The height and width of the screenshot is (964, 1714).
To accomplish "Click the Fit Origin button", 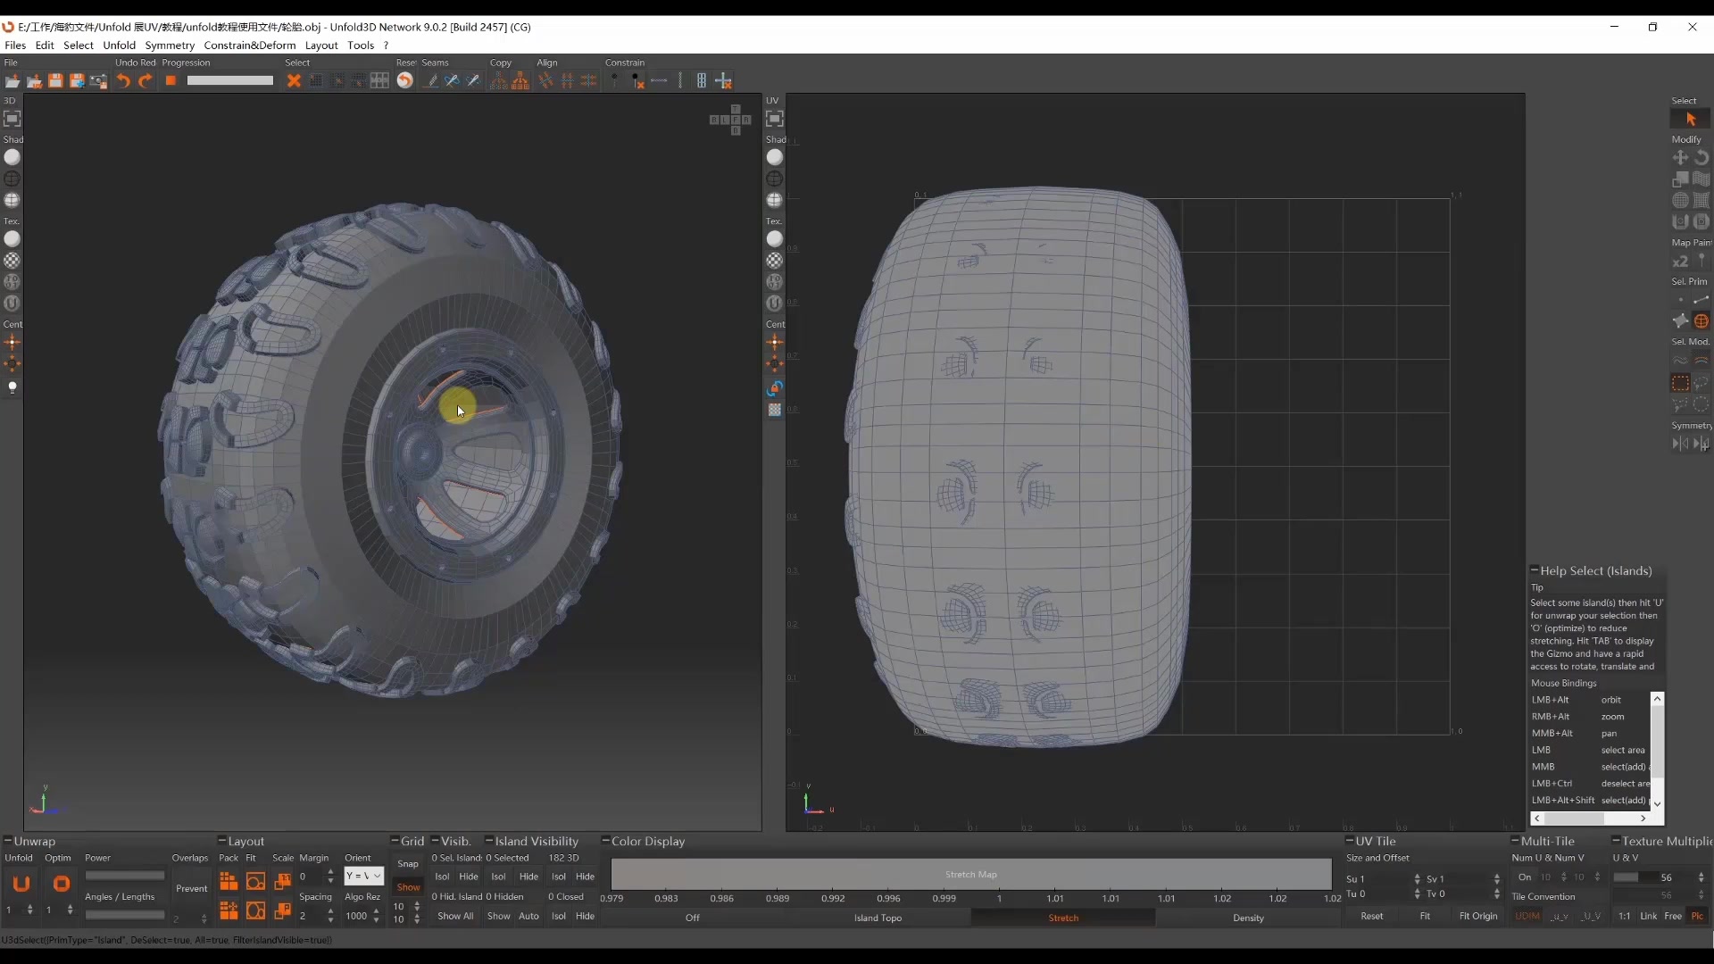I will click(1477, 917).
